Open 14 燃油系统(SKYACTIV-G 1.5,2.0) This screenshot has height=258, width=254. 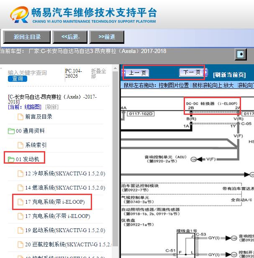[x=65, y=187]
